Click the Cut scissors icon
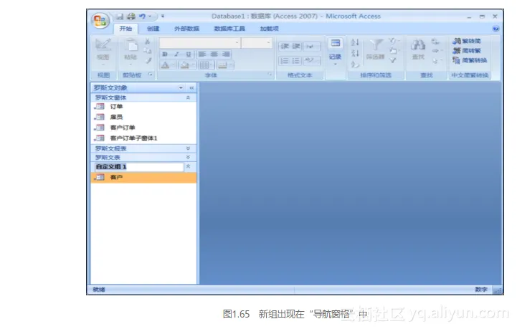The width and height of the screenshot is (517, 329). (x=148, y=42)
